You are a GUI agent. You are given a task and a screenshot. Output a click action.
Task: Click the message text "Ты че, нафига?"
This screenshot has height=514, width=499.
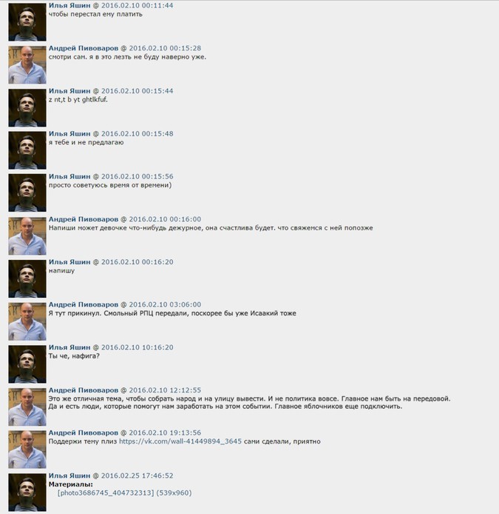[x=74, y=356]
